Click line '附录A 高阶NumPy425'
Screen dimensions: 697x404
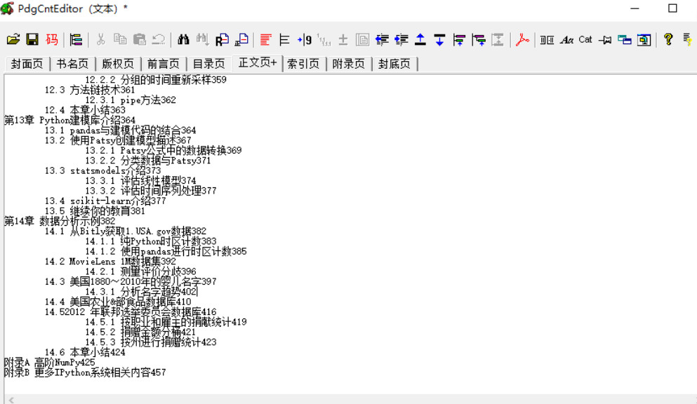coord(49,363)
